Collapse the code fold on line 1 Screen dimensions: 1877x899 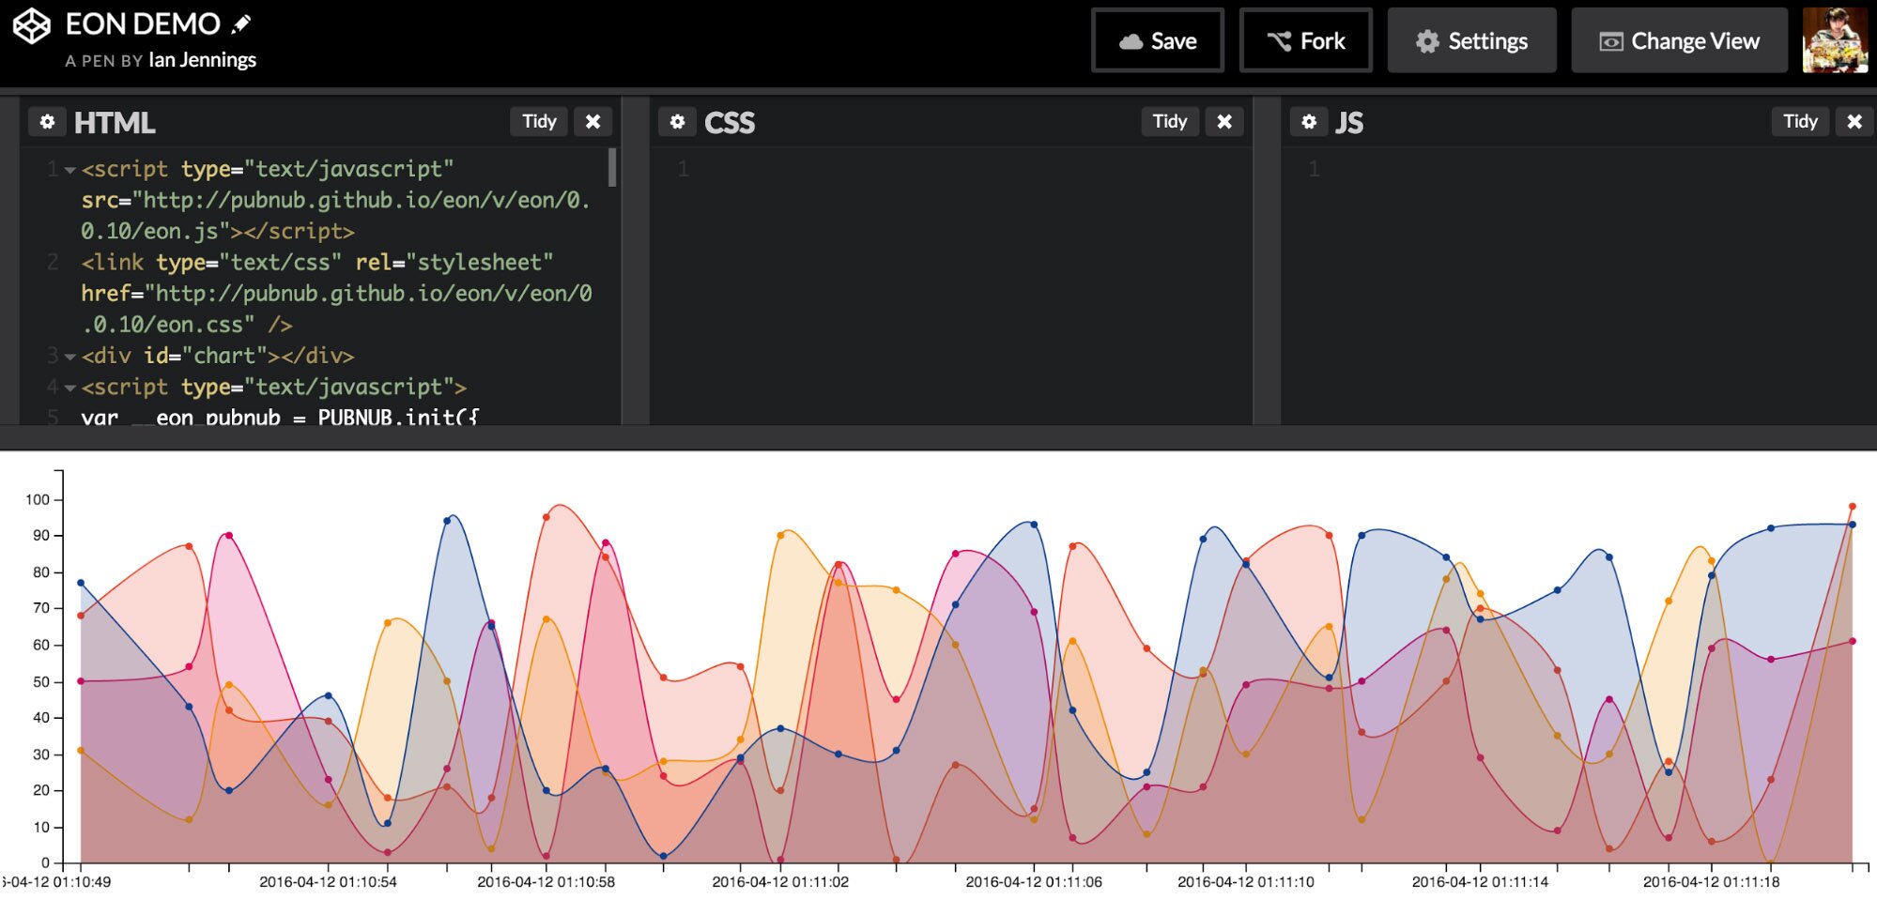70,170
